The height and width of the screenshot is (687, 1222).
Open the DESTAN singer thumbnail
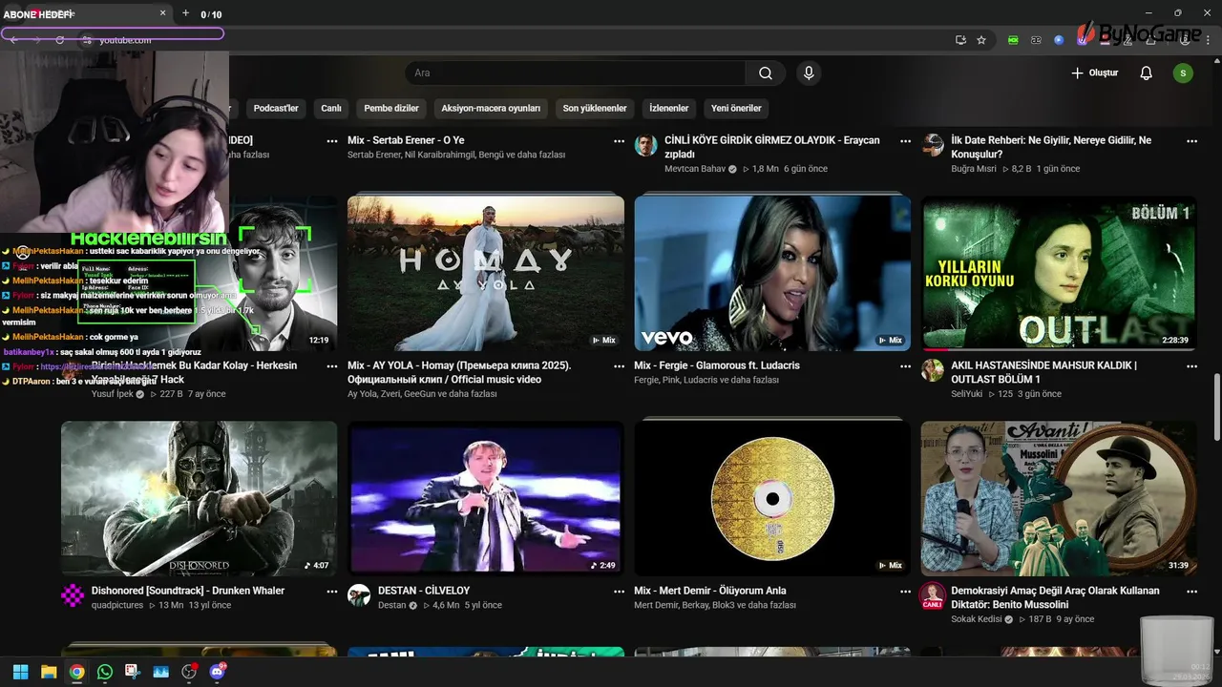click(486, 498)
